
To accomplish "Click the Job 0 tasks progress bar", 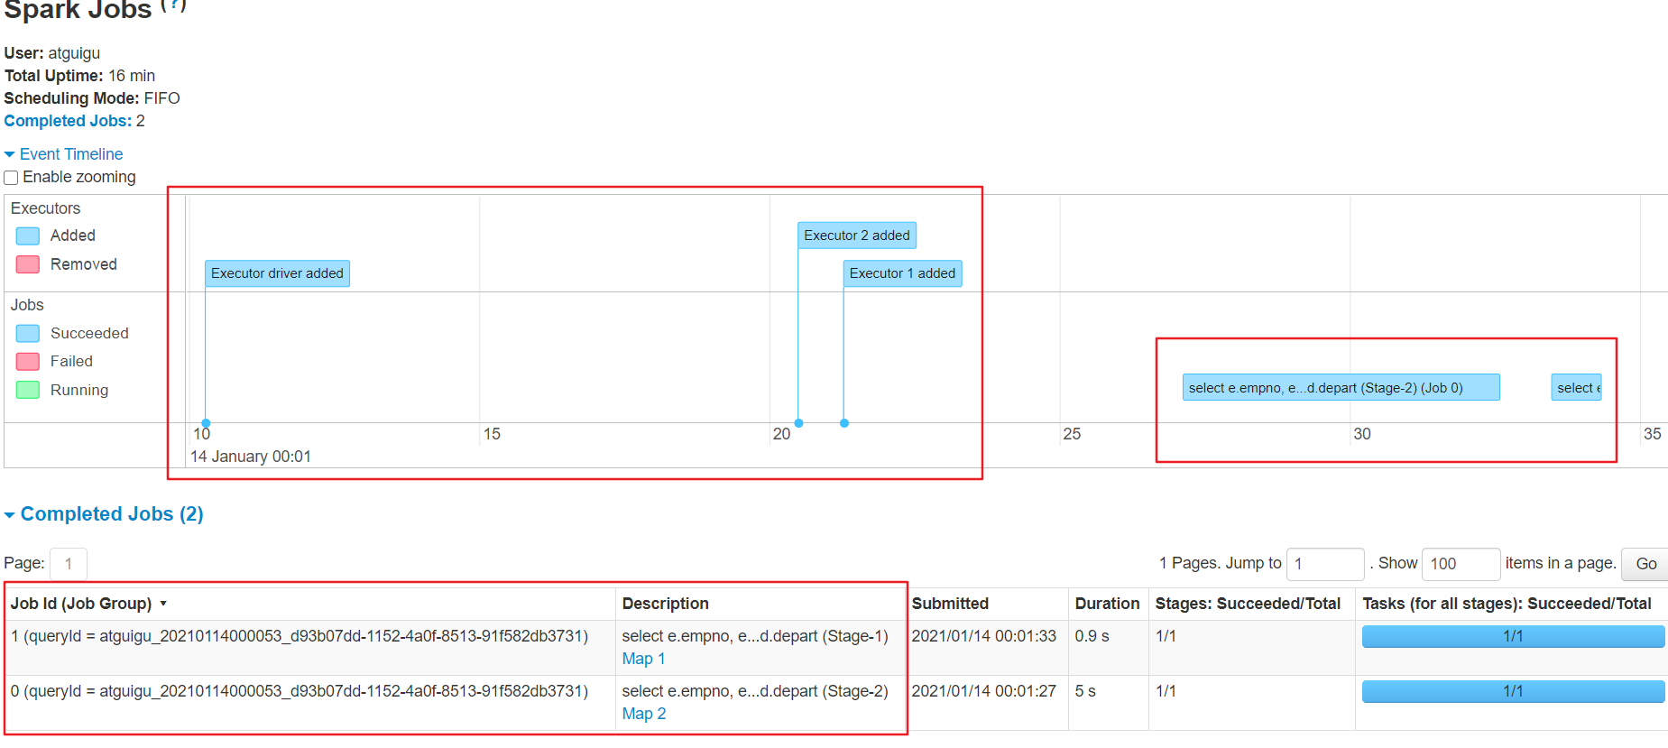I will (1513, 691).
